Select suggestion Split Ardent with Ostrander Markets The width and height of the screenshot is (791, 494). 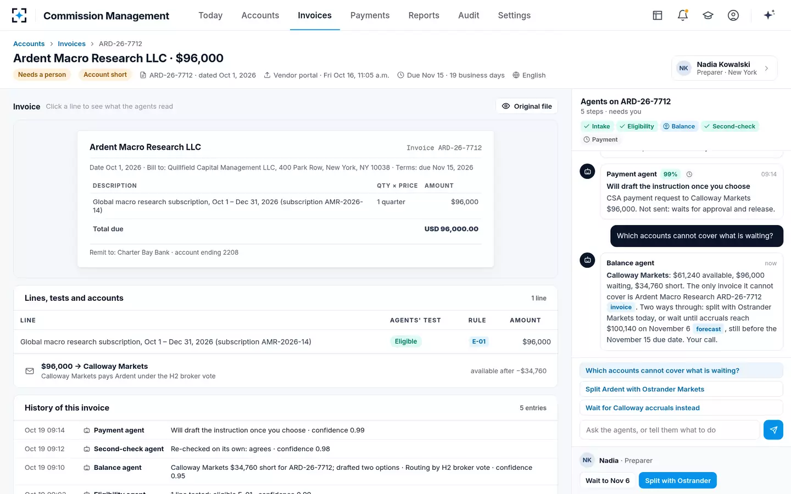click(x=681, y=389)
